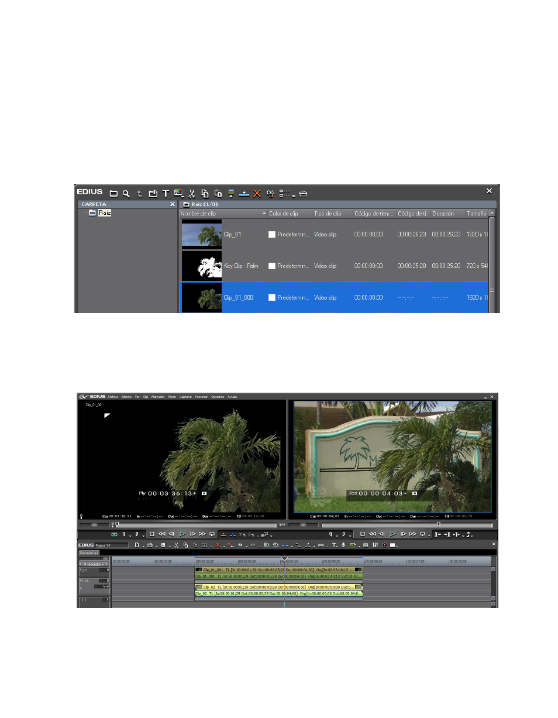Open the Ver menu
The height and width of the screenshot is (718, 558).
point(137,396)
